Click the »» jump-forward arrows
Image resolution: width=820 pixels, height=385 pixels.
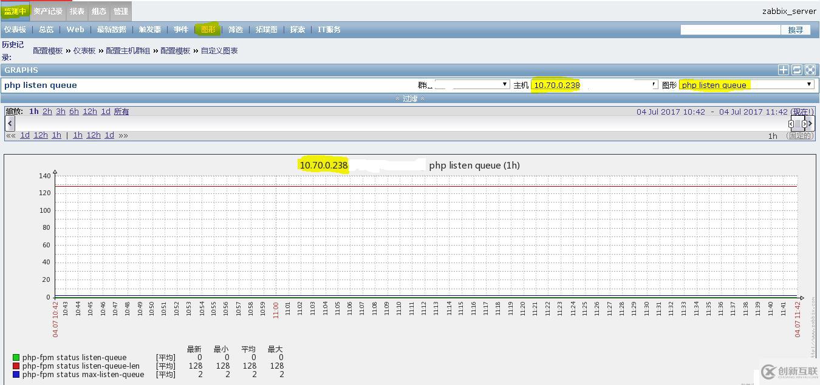pyautogui.click(x=123, y=135)
